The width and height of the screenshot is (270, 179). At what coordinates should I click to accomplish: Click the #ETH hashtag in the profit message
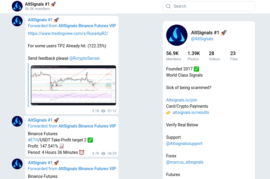pos(33,140)
